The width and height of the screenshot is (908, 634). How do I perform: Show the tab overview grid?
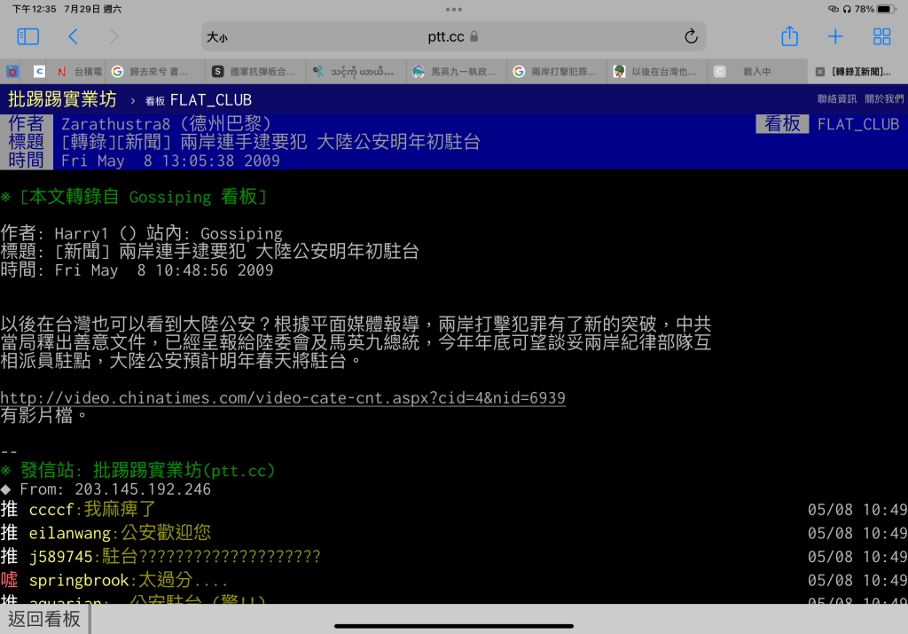881,36
